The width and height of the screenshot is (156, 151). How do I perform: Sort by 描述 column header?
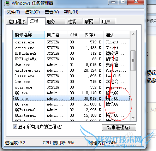pos(117,35)
